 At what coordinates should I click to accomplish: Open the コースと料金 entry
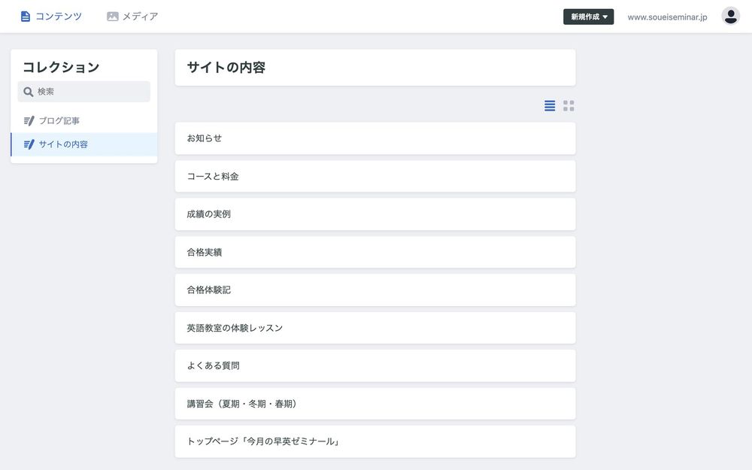click(375, 176)
